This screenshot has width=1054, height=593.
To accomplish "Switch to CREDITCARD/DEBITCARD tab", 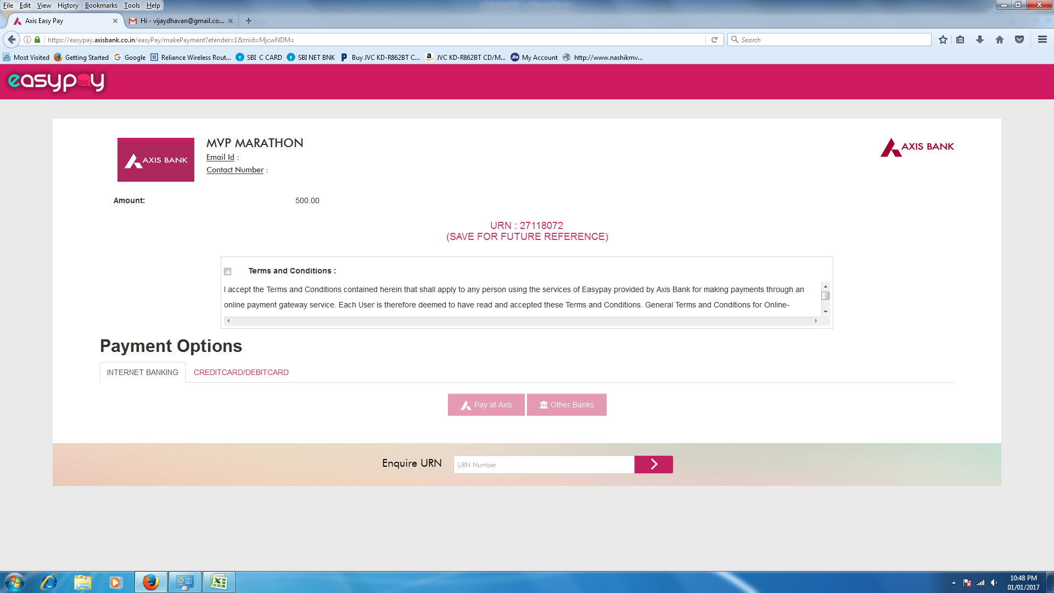I will coord(241,372).
